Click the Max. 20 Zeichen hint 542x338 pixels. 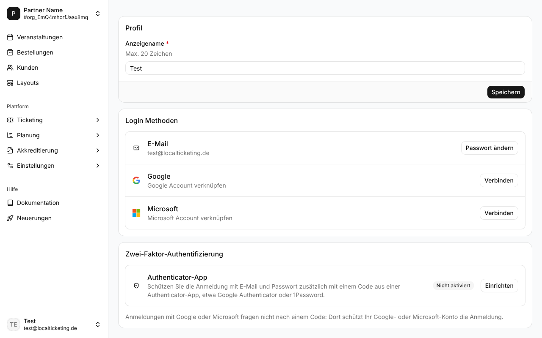pyautogui.click(x=149, y=54)
